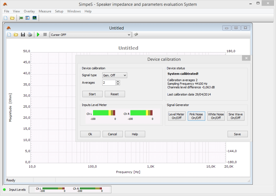The image size is (276, 196).
Task: Open the Windows menu
Action: (x=74, y=11)
